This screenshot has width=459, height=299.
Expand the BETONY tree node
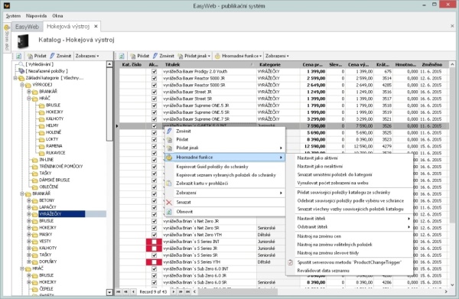[x=29, y=200]
